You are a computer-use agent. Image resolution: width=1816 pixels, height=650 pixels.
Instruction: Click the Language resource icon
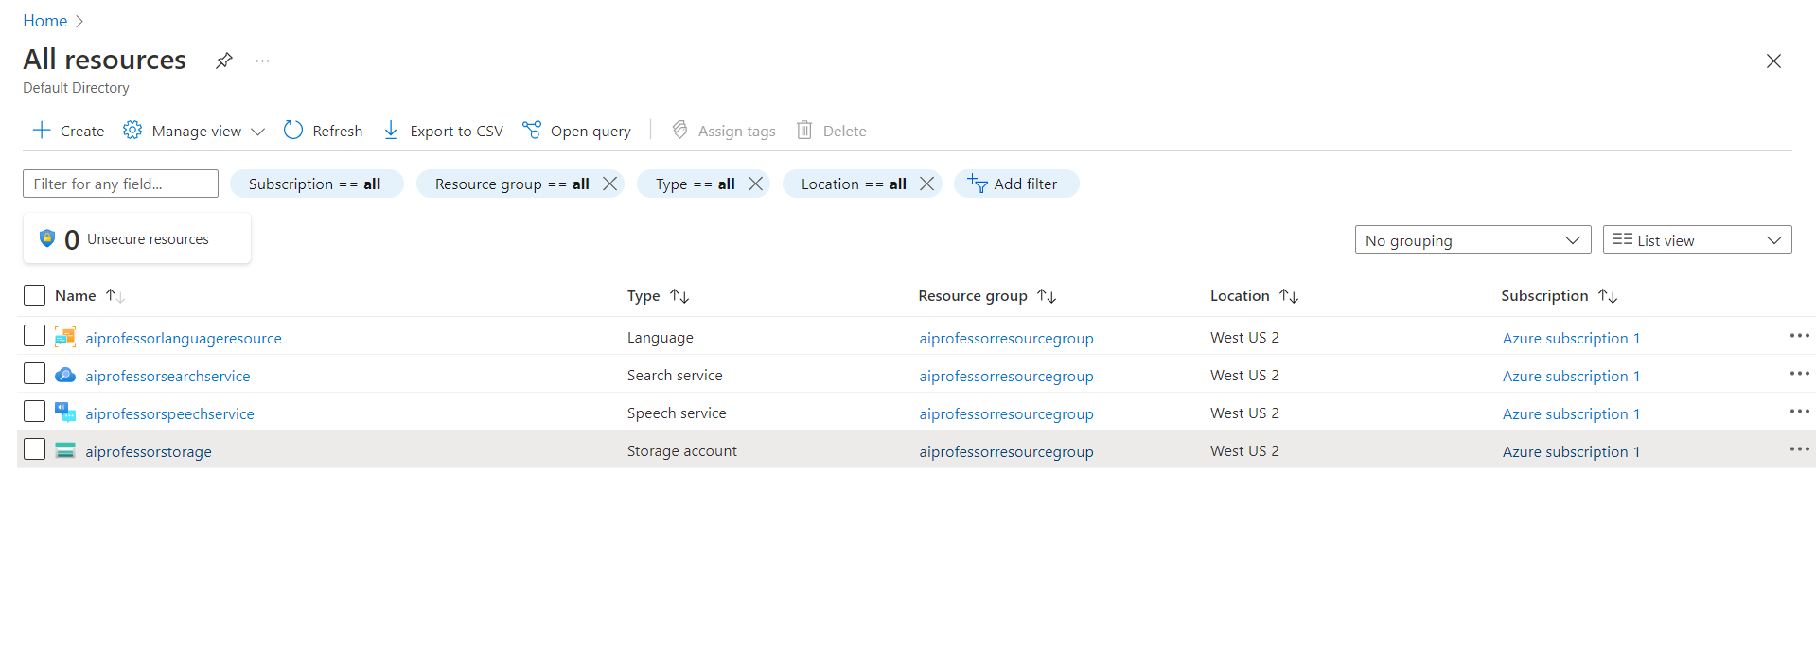click(x=65, y=337)
